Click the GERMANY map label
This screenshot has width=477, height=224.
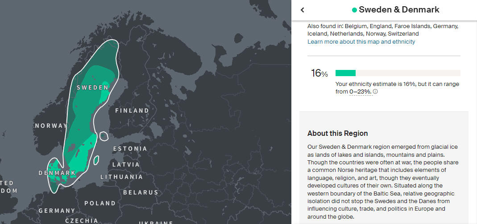click(57, 210)
